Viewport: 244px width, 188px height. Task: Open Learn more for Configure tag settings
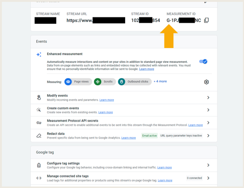point(165,168)
